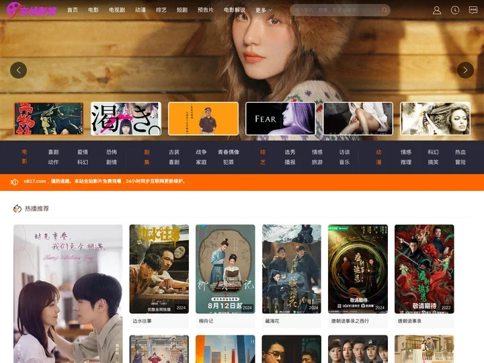Screen dimensions: 484x363
Task: Select the FEAR banner thumbnail
Action: click(280, 119)
